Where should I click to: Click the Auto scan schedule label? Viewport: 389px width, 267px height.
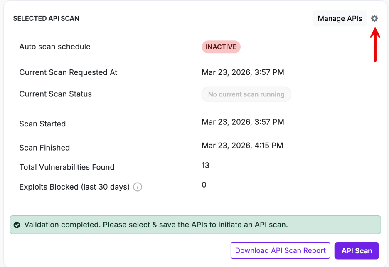55,47
